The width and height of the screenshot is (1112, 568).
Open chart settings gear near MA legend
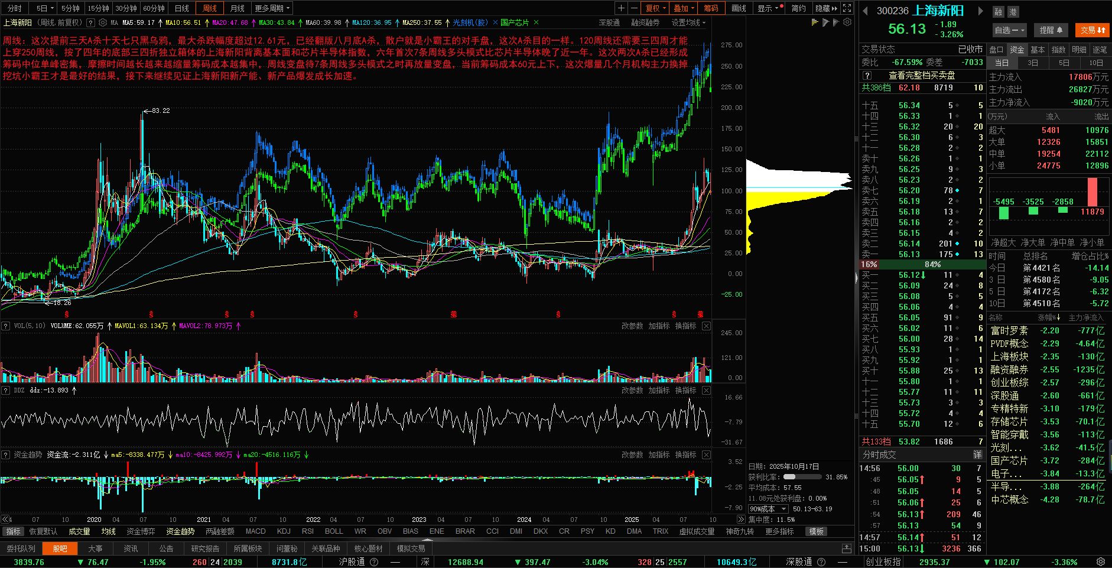[x=103, y=22]
